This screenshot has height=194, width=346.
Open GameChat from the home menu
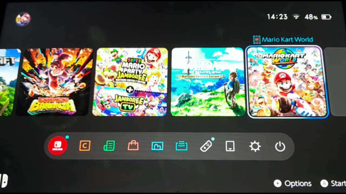point(85,146)
